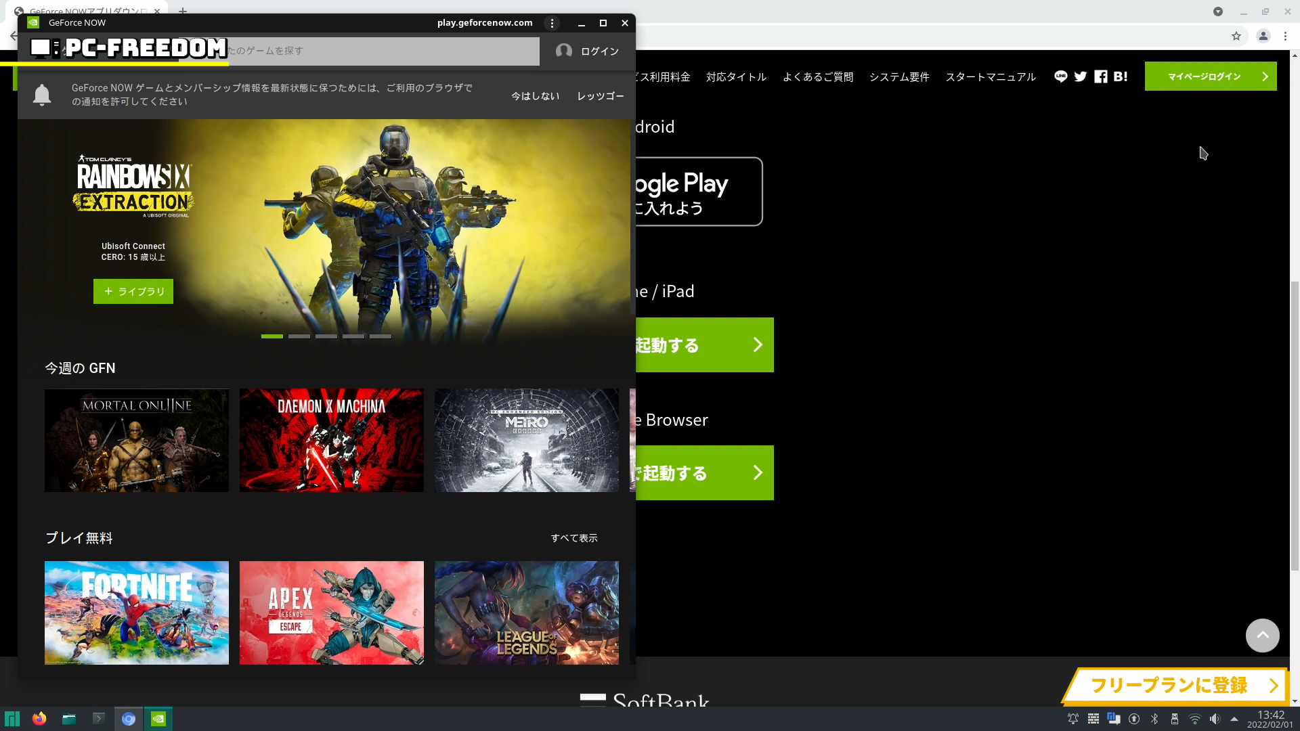This screenshot has width=1300, height=731.
Task: Click the notification bell icon
Action: [42, 95]
